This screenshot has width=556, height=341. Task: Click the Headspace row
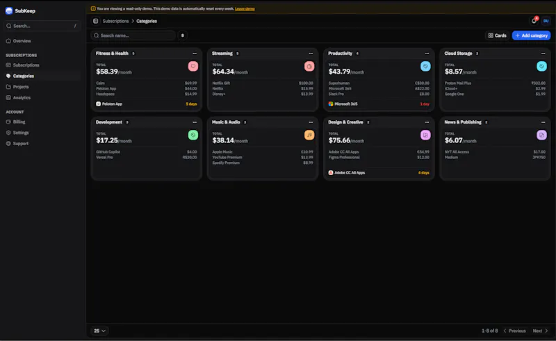pos(147,94)
